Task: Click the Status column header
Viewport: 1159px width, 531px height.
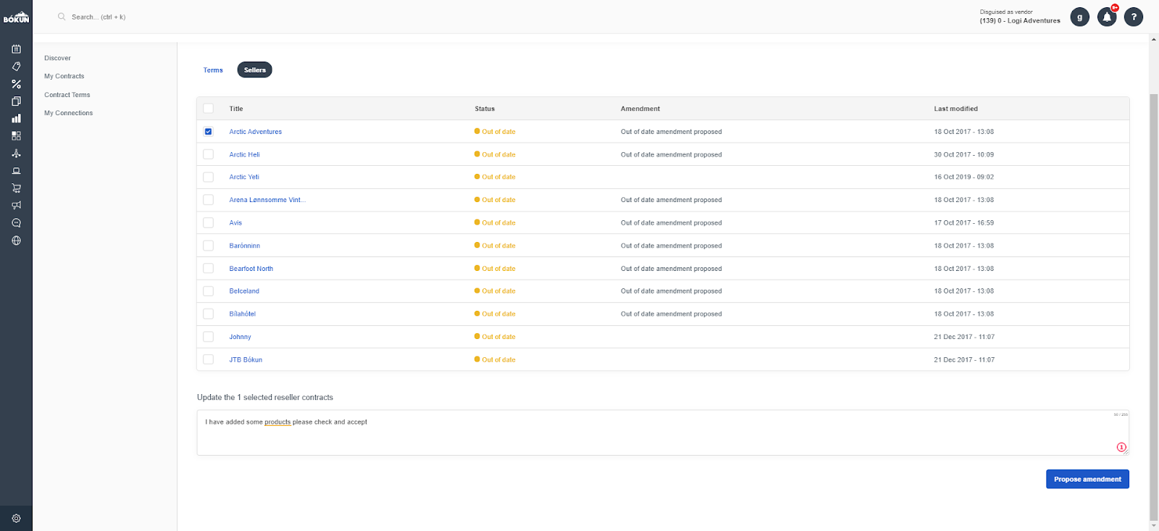Action: click(x=485, y=109)
